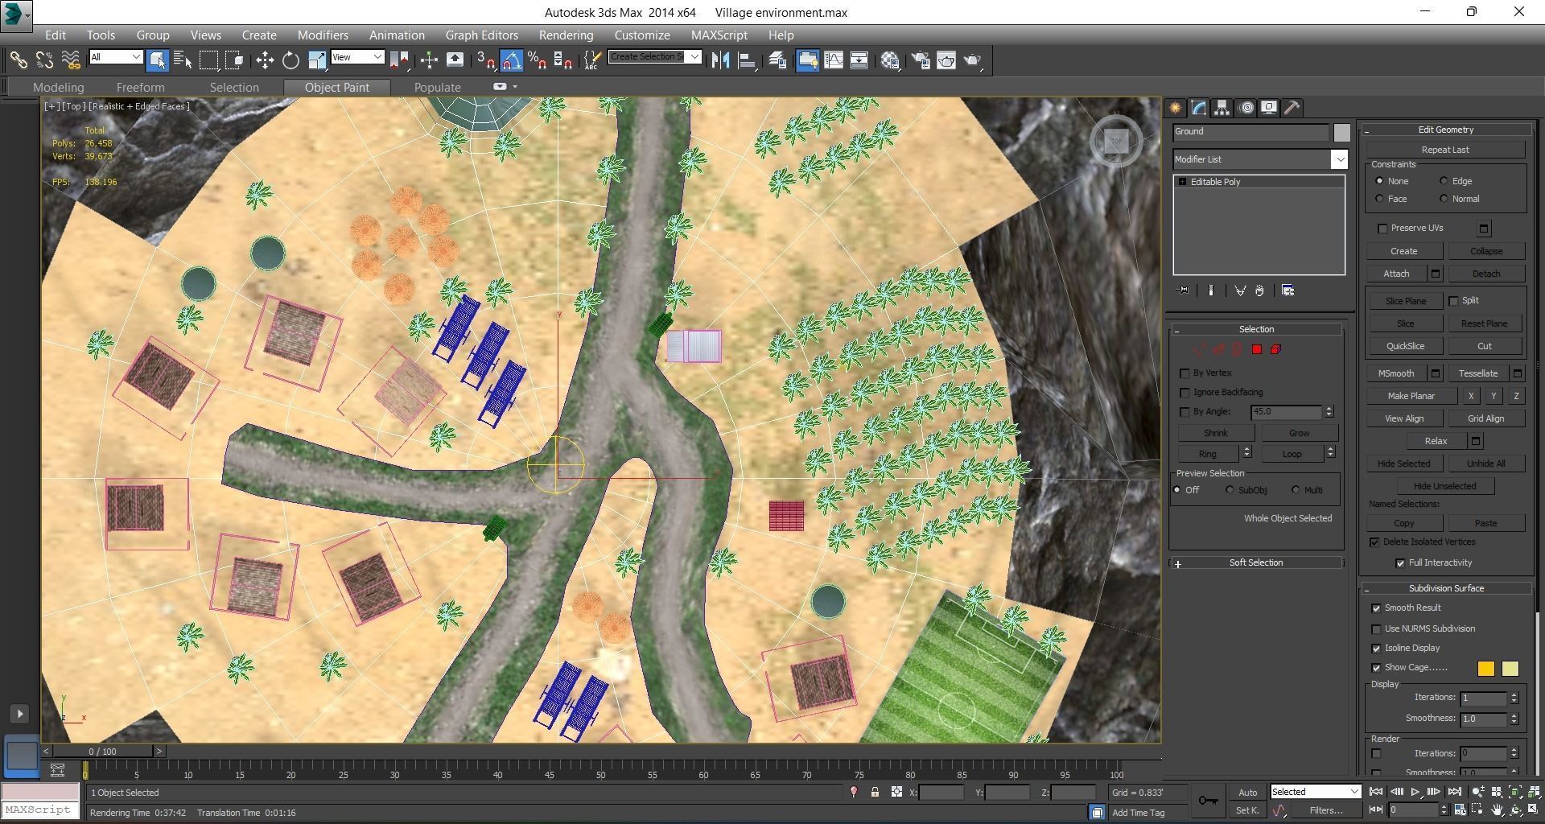The width and height of the screenshot is (1545, 824).
Task: Enable Use NURMS Subdivision checkbox
Action: [1376, 629]
